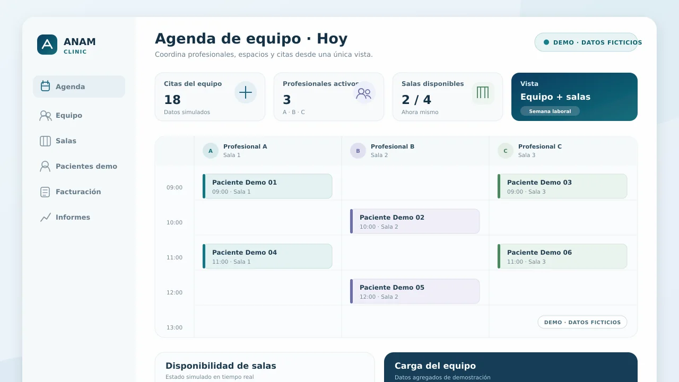Click the people icon in Profesionales activos card

point(364,93)
